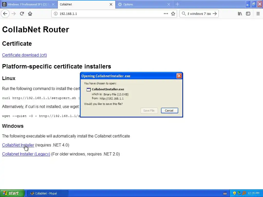
Task: Close the Windows 7 Professional tab
Action: [53, 4]
